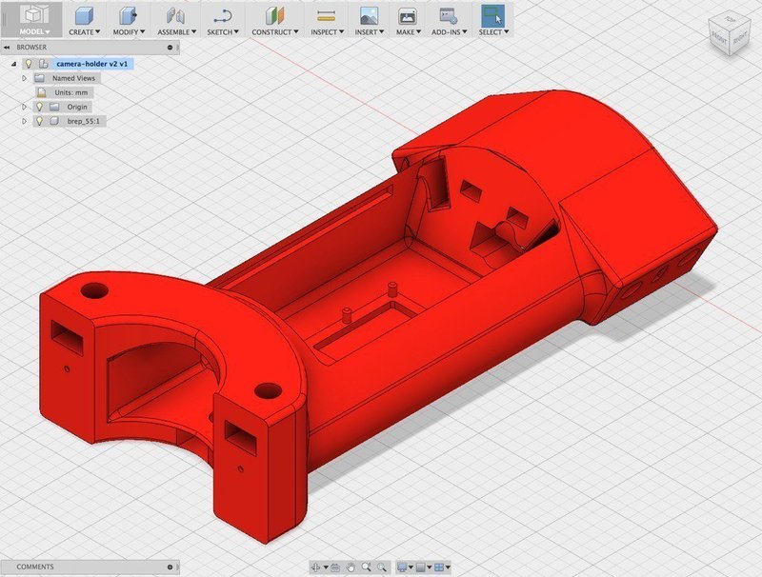The width and height of the screenshot is (762, 577).
Task: Select the camera-holder v2 v1 root component
Action: pyautogui.click(x=91, y=64)
